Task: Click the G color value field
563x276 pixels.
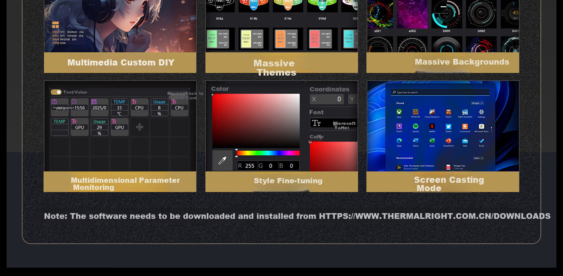Action: pos(269,166)
